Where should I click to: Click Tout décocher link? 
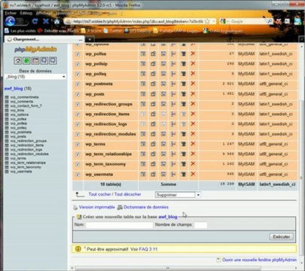pos(127,194)
